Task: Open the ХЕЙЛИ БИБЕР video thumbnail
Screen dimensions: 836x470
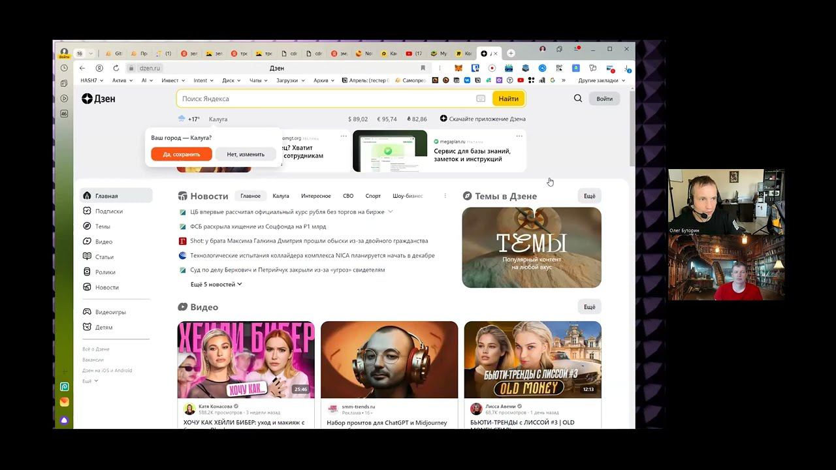Action: pos(246,360)
